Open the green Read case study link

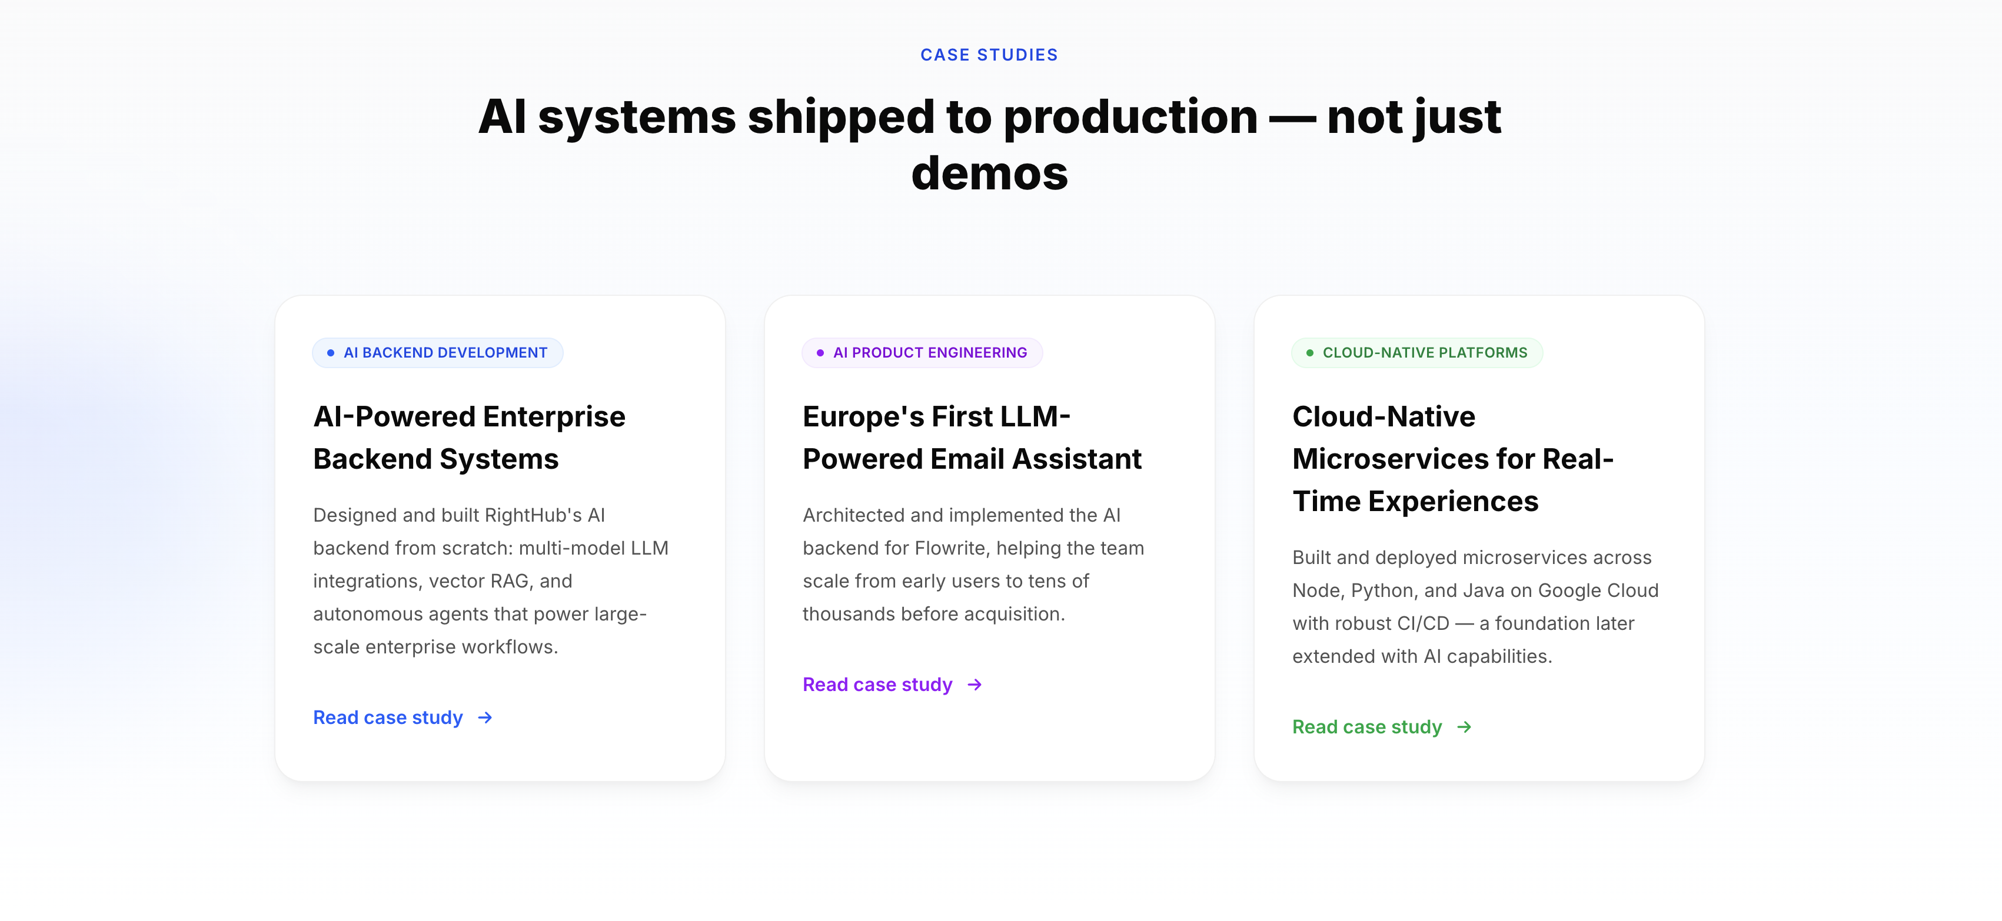(x=1367, y=727)
